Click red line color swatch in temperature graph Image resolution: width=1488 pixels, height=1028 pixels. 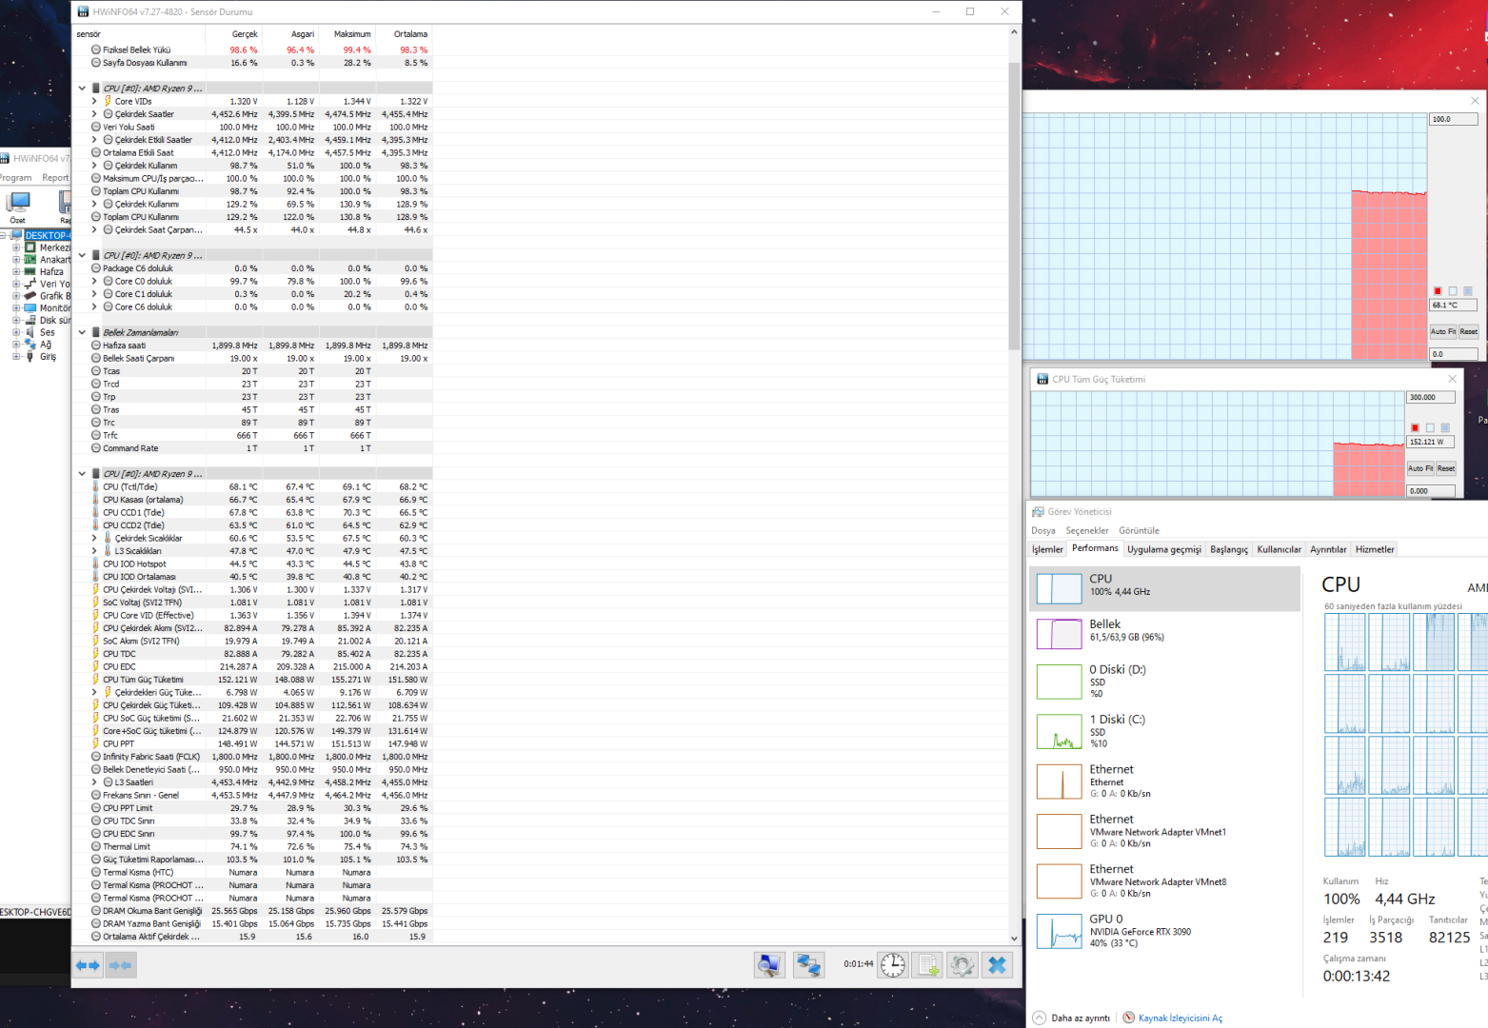coord(1438,291)
